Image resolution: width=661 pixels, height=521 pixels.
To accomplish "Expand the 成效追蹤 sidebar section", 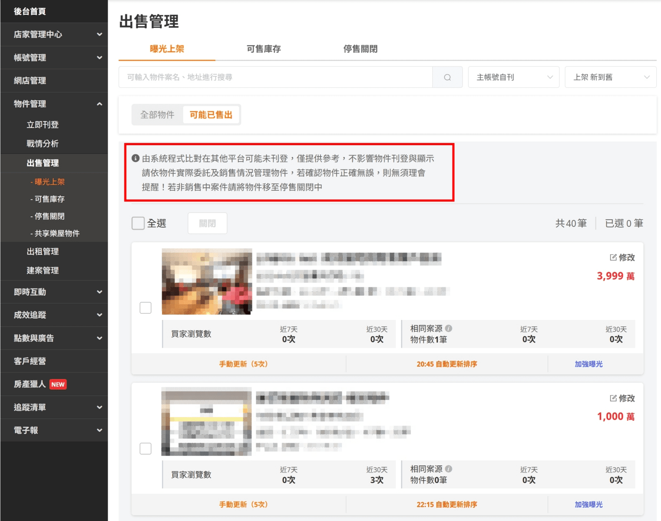I will (54, 315).
